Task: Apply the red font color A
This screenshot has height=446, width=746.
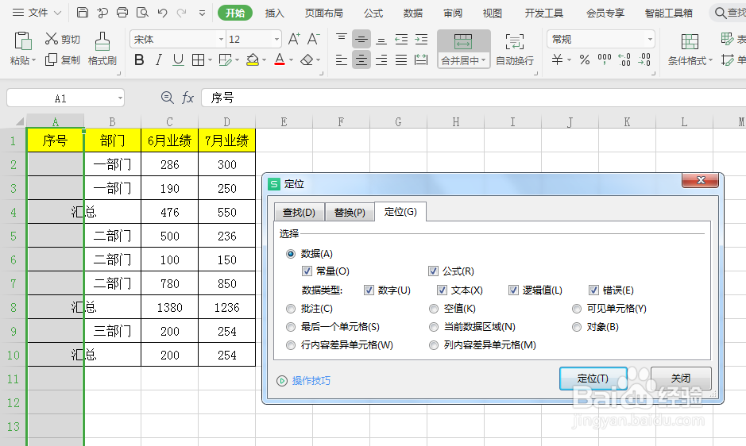Action: coord(280,60)
